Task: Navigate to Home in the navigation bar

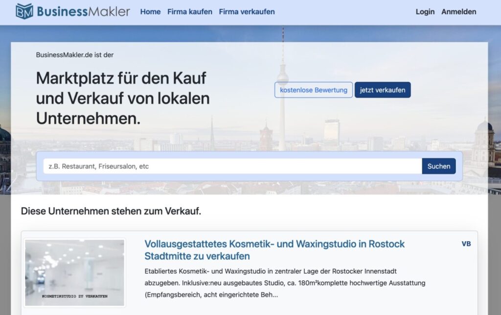Action: [150, 12]
